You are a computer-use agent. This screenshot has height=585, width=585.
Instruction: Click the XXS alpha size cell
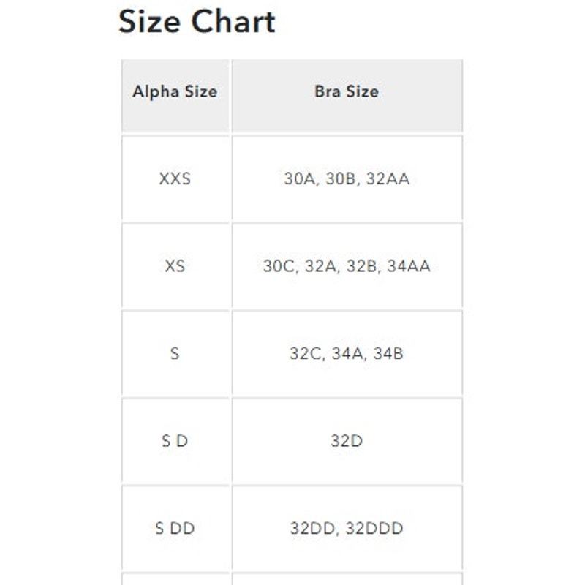click(175, 178)
